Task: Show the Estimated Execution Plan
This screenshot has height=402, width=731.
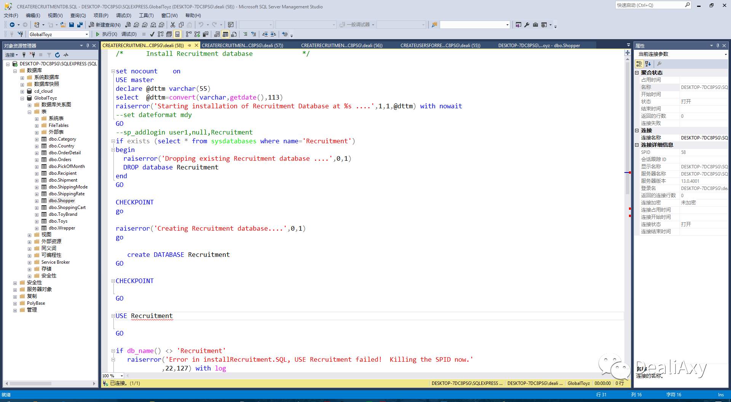Action: [161, 34]
